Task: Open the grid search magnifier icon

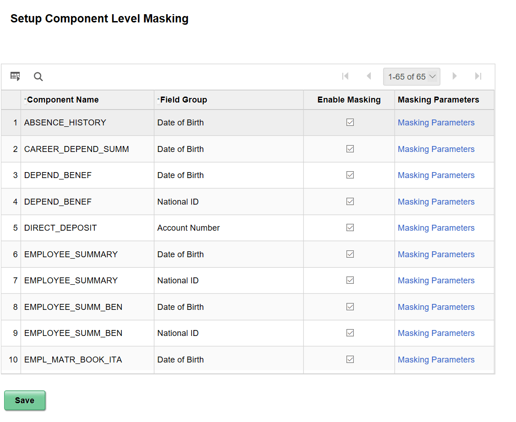Action: 38,76
